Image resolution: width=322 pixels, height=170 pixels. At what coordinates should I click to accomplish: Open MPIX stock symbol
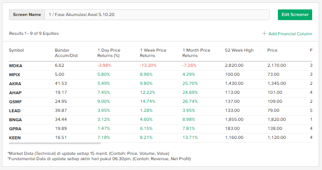click(15, 75)
